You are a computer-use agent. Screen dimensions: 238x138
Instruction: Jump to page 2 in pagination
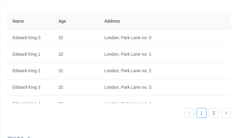point(214,113)
